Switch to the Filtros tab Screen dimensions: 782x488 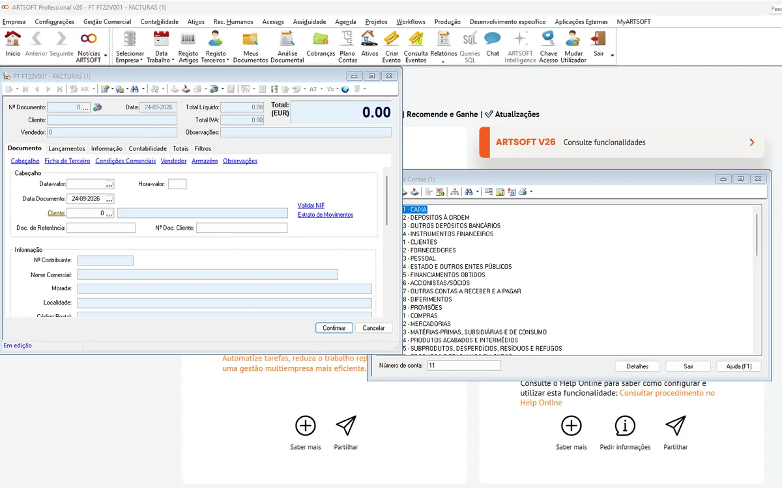point(203,148)
